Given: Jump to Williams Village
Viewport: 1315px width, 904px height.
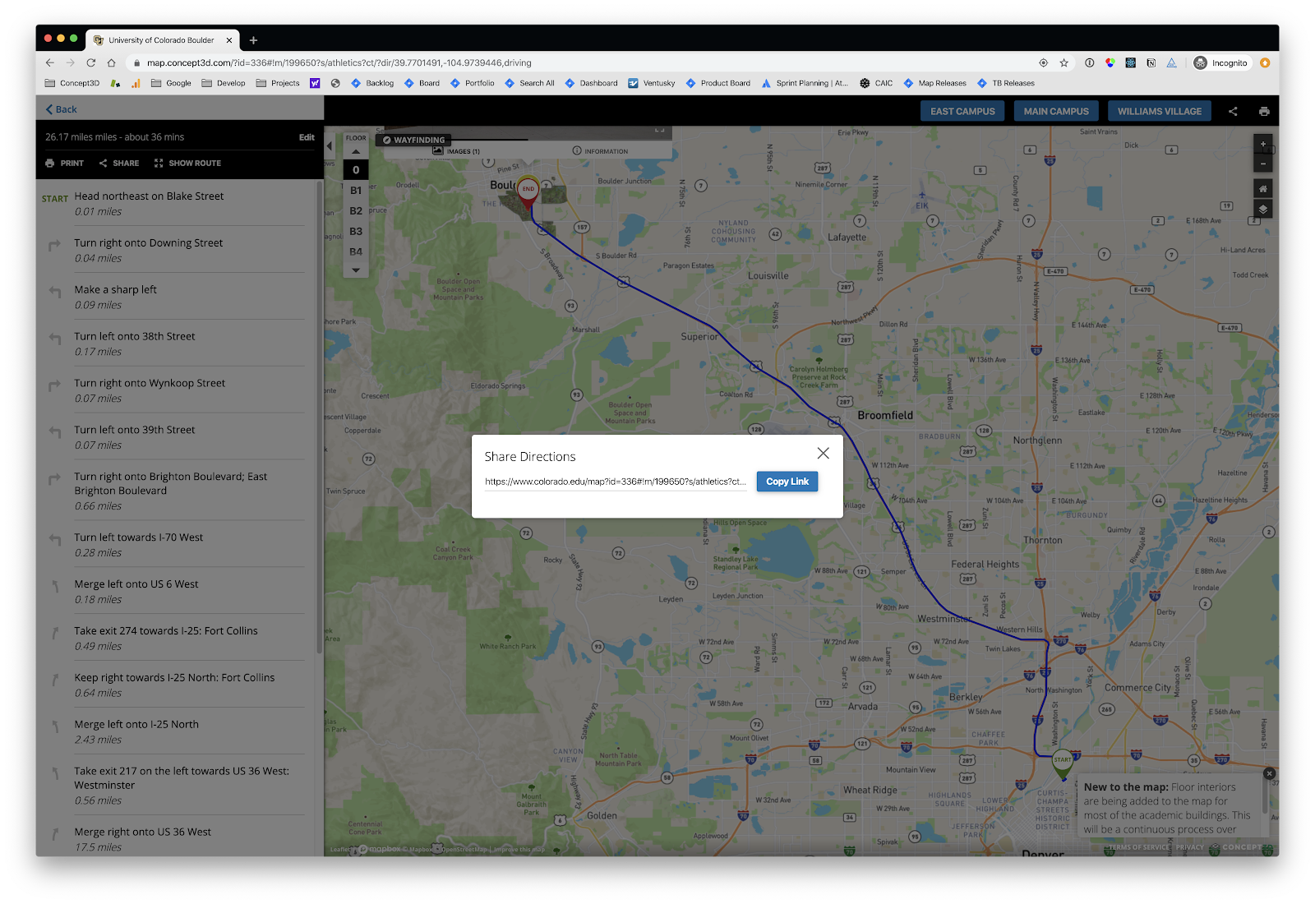Looking at the screenshot, I should click(1160, 111).
